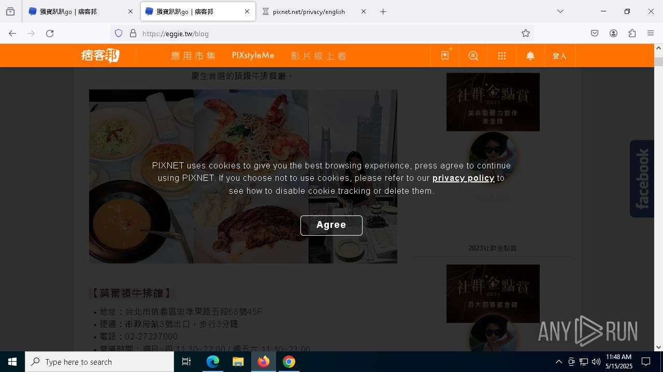Open the apps grid icon in header
Viewport: 663px width, 372px height.
(502, 56)
